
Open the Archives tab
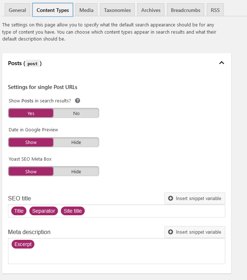coord(151,10)
